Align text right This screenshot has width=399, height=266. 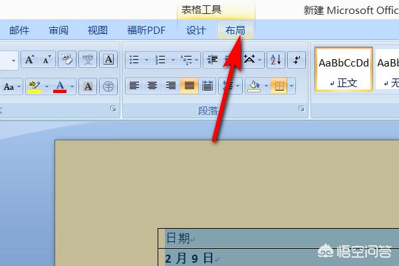[171, 86]
